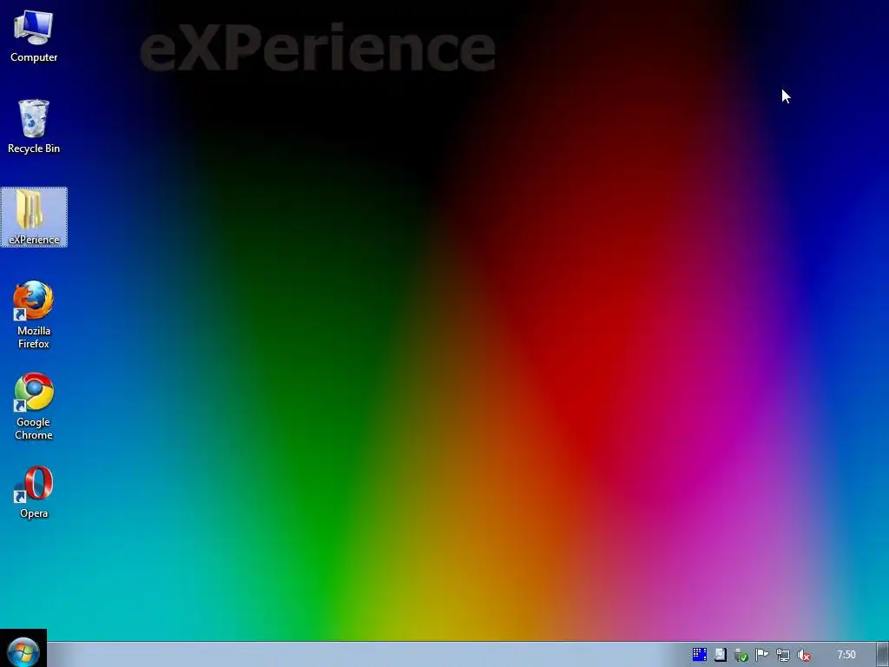Click the blue grid tray icon
The image size is (889, 667).
point(699,655)
